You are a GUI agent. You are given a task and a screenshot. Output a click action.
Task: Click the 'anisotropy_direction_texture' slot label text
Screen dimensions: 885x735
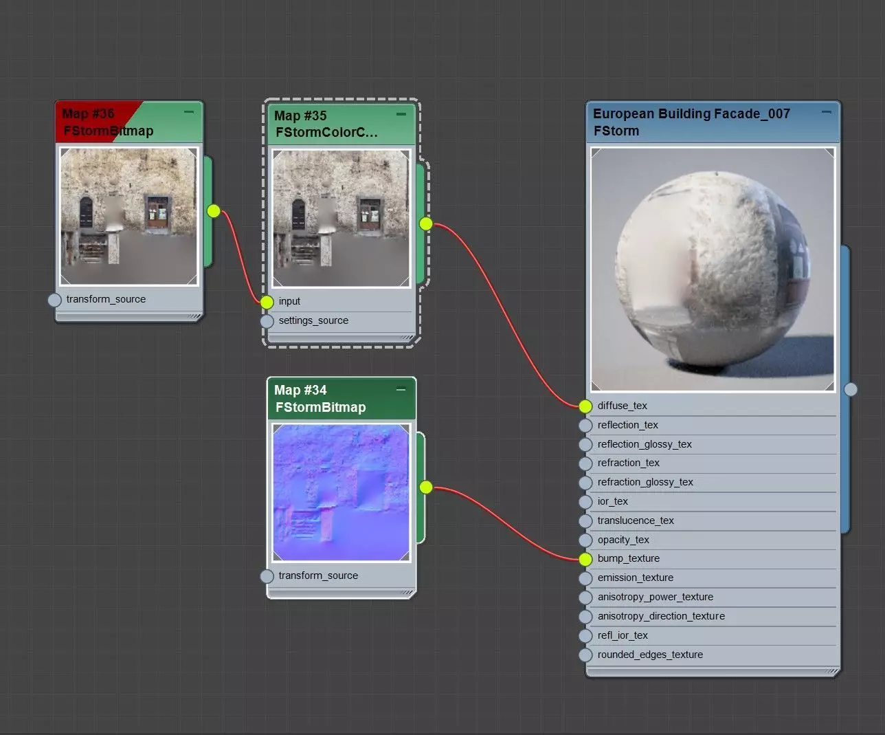click(661, 616)
